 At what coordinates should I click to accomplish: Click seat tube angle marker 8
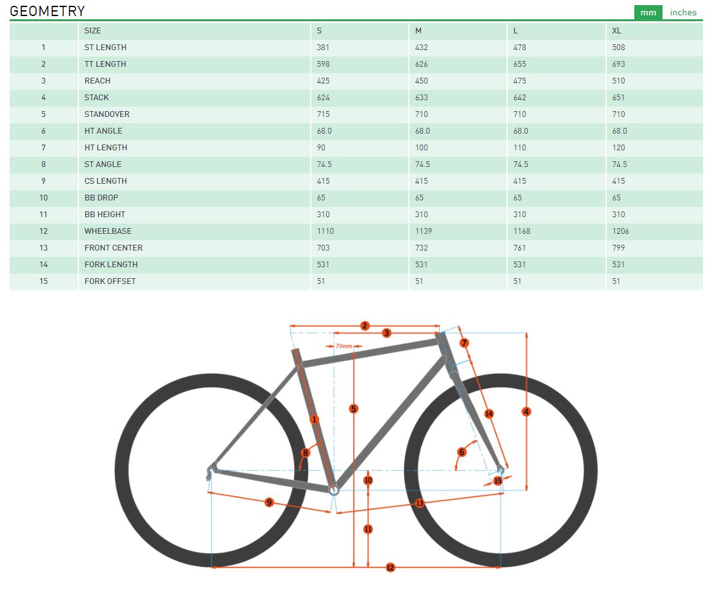tap(306, 452)
